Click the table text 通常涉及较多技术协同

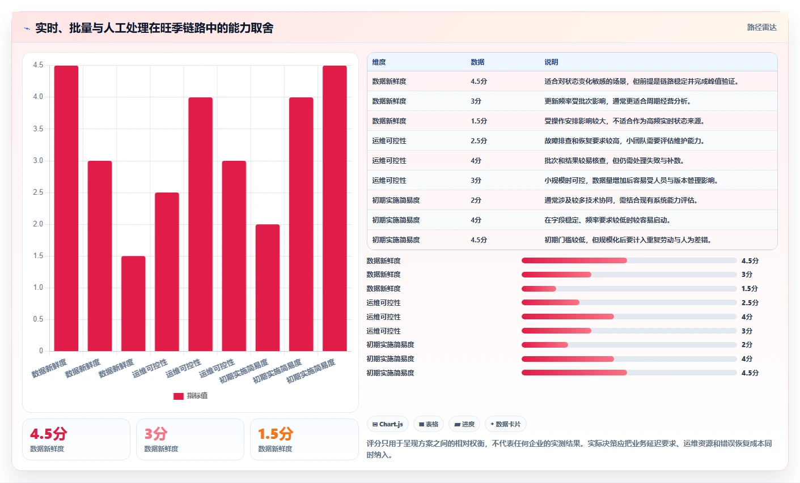pyautogui.click(x=579, y=200)
